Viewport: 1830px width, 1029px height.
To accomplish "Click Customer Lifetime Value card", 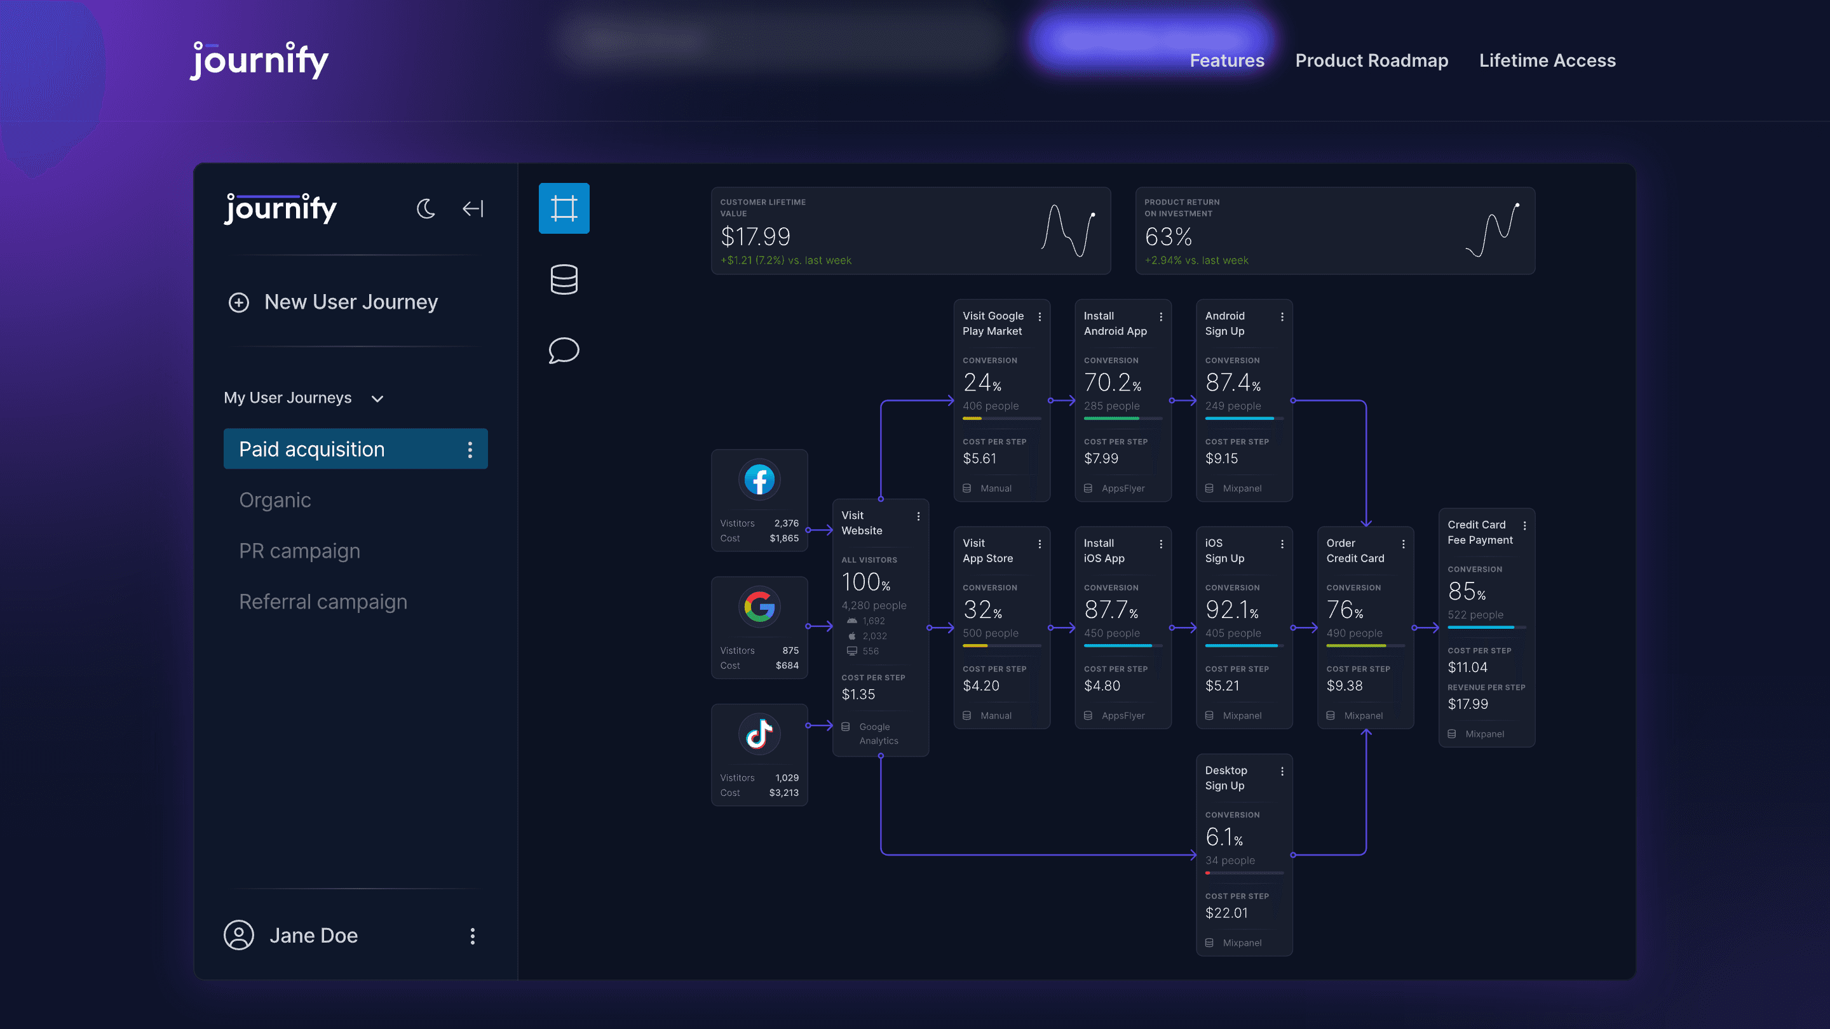I will coord(910,231).
